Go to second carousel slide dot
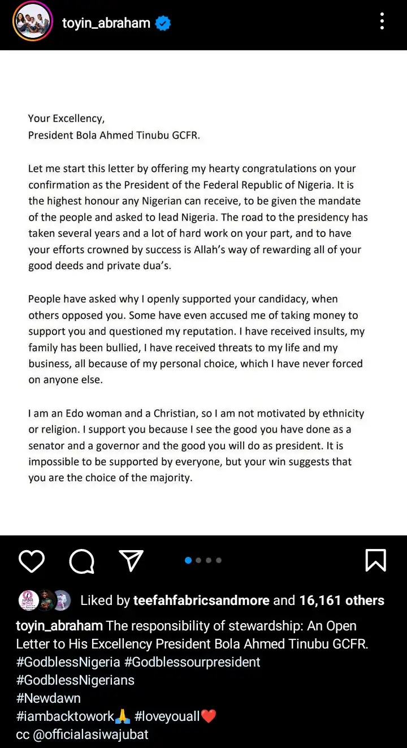Screen dimensions: 407x748 click(x=198, y=560)
